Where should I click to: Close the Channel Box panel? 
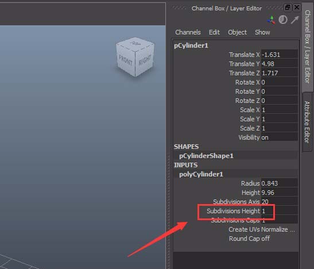tap(297, 7)
